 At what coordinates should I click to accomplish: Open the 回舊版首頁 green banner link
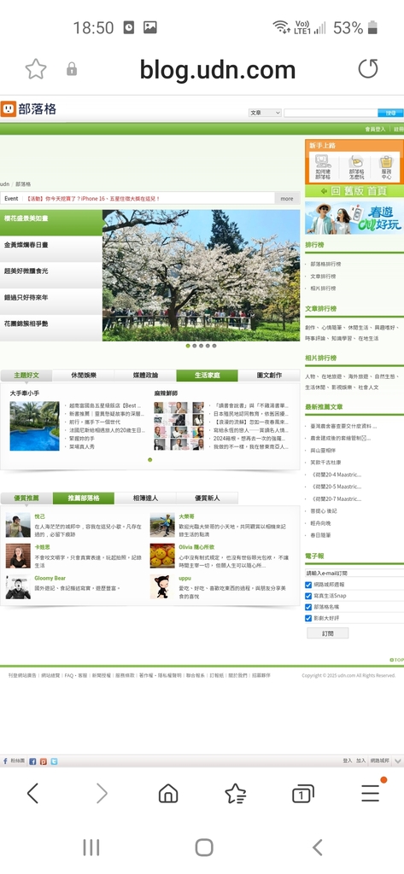tap(354, 191)
